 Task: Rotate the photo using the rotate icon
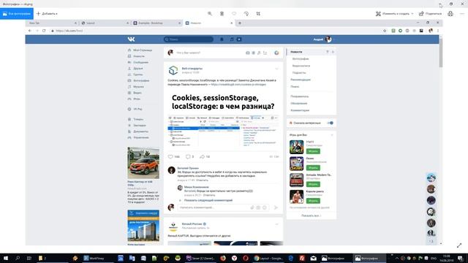click(x=246, y=14)
